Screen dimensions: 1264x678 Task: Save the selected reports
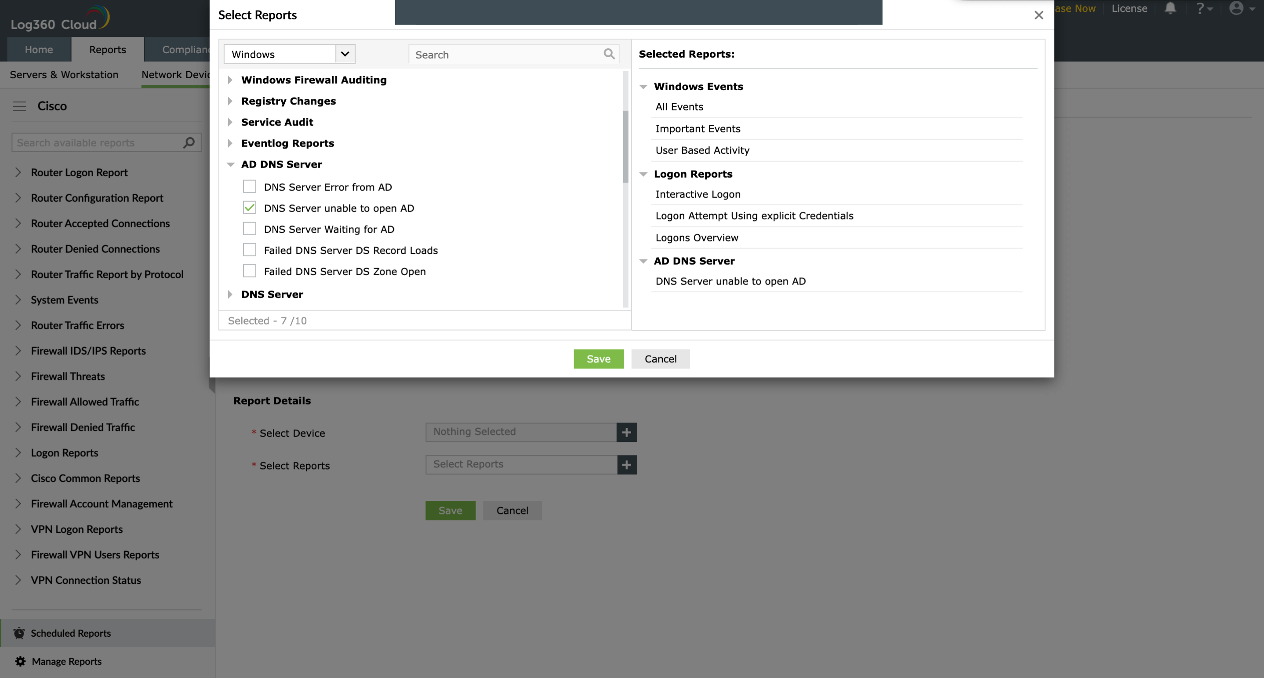point(599,358)
